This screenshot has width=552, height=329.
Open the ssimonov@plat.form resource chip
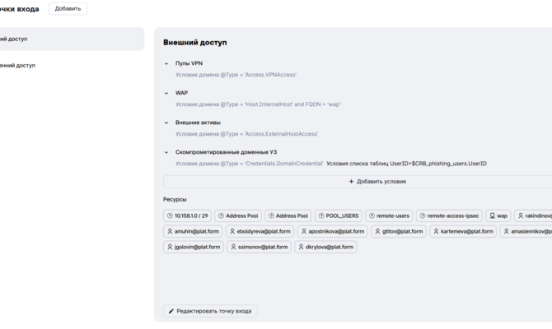(x=259, y=247)
